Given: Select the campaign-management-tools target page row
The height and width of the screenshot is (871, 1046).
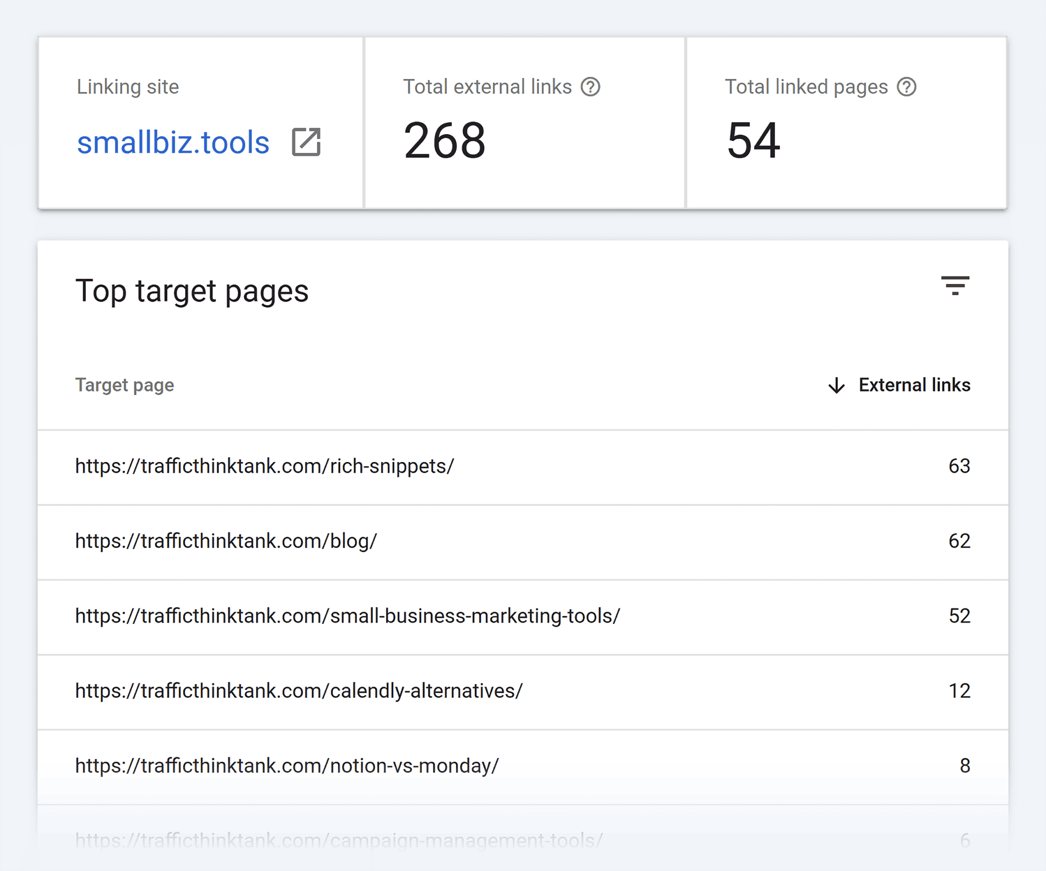Looking at the screenshot, I should pos(339,839).
